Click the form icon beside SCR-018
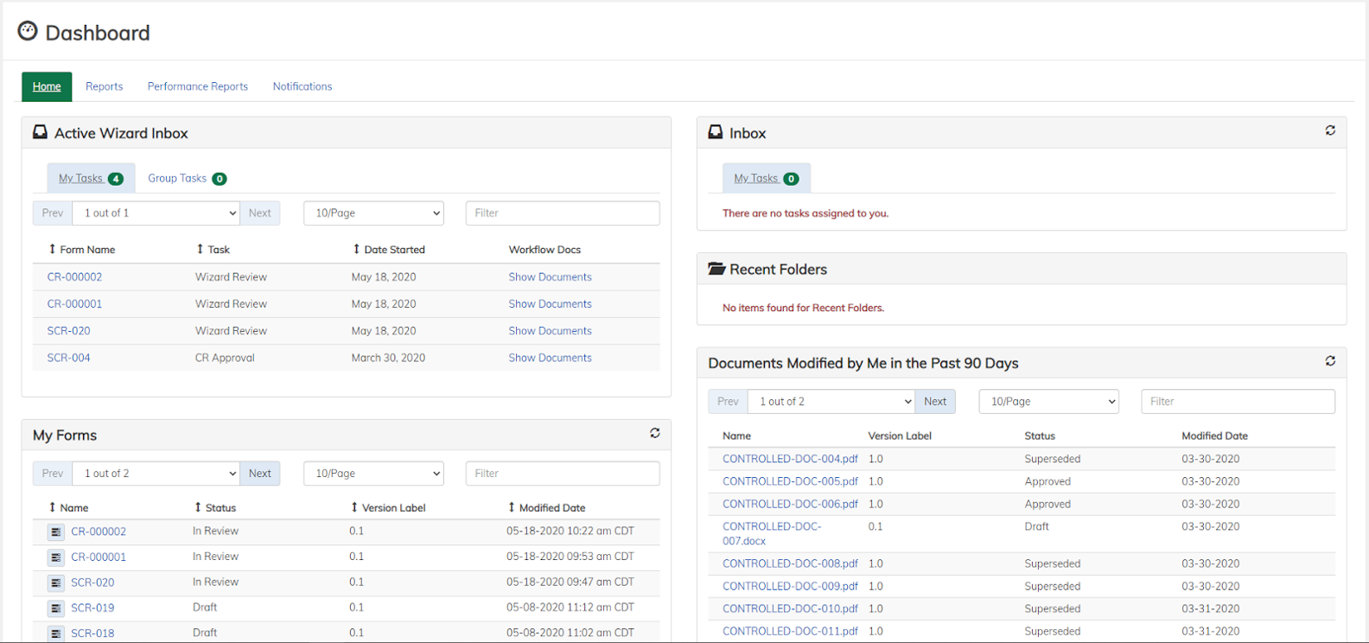This screenshot has height=643, width=1369. [56, 633]
